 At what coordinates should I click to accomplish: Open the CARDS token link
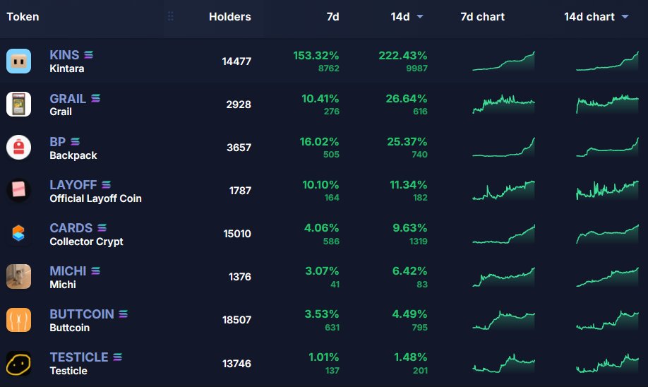(x=71, y=228)
